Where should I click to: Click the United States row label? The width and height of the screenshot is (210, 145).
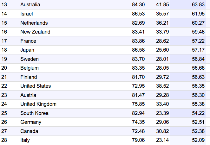36,86
